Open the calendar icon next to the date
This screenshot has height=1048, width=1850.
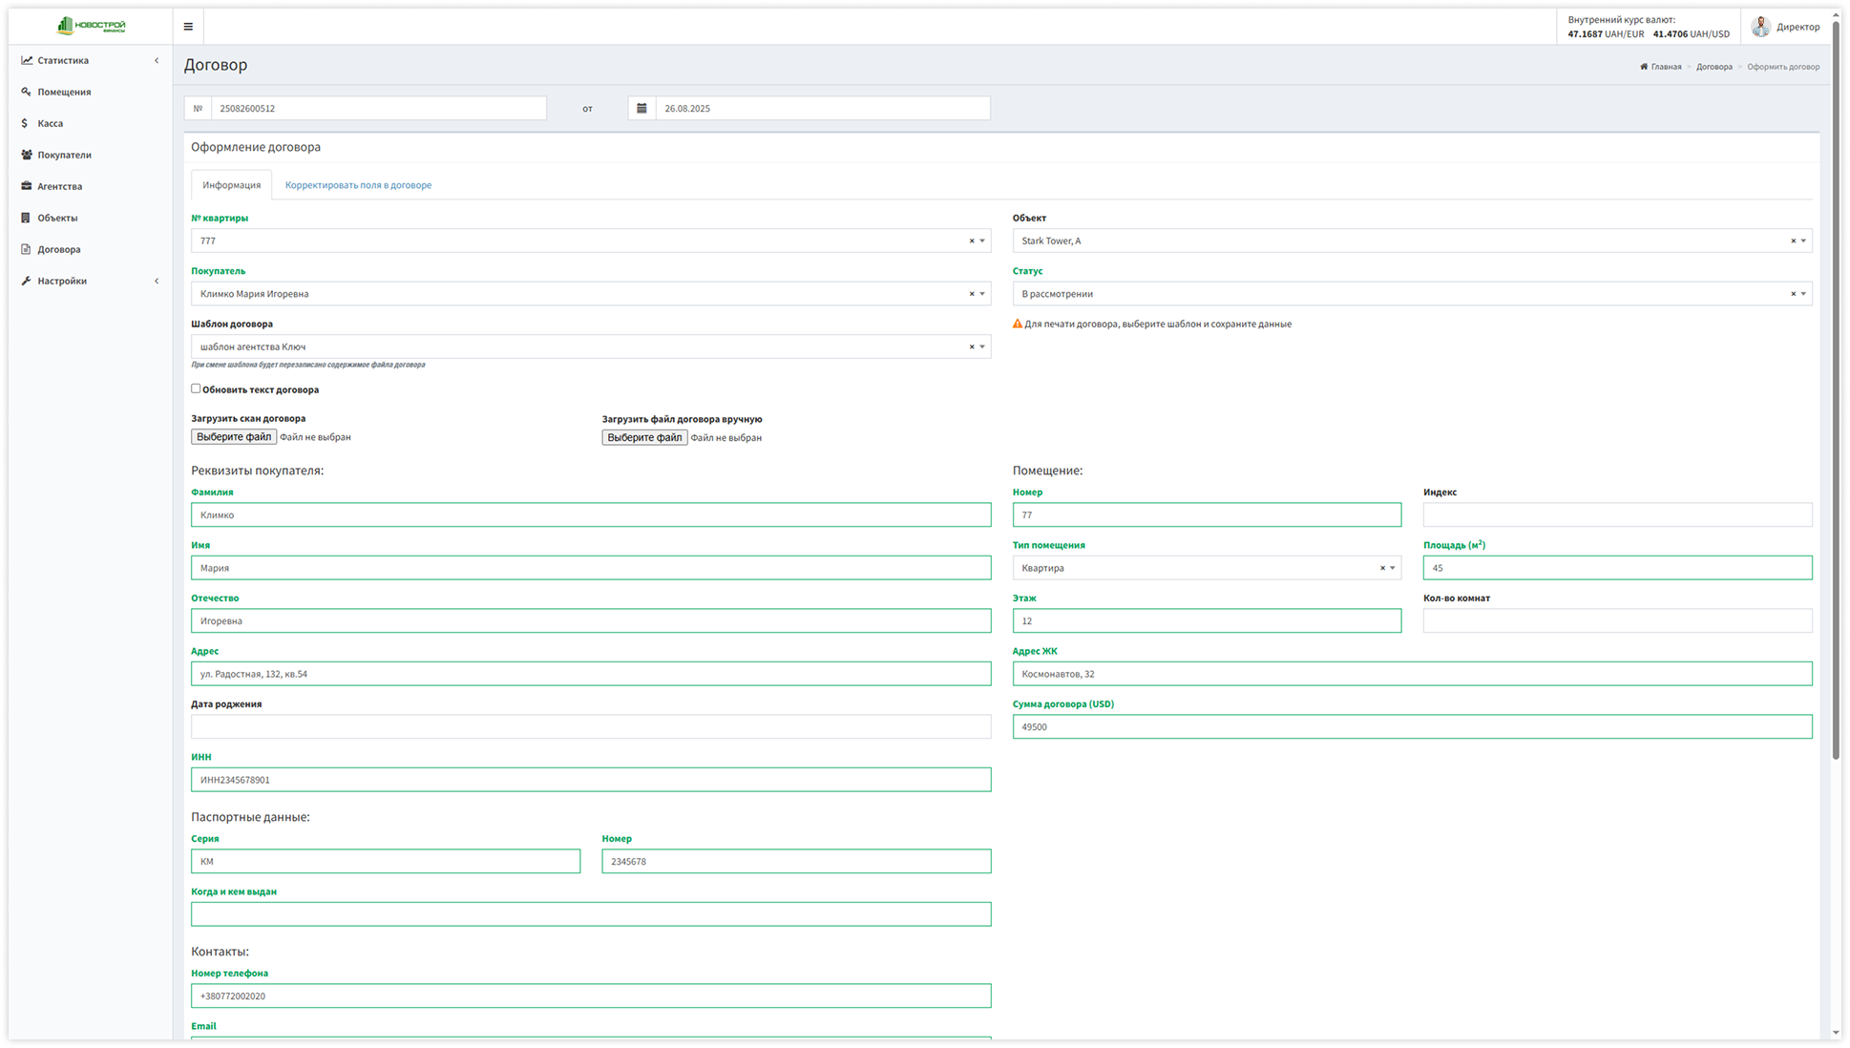coord(641,108)
